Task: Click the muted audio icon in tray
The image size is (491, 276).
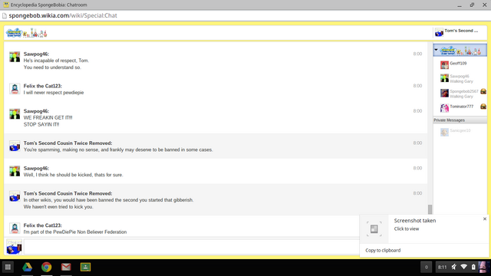Action: tap(453, 267)
